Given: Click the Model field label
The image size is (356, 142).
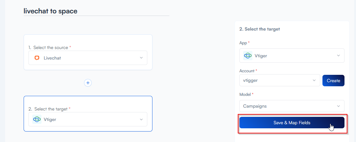Looking at the screenshot, I should point(245,95).
